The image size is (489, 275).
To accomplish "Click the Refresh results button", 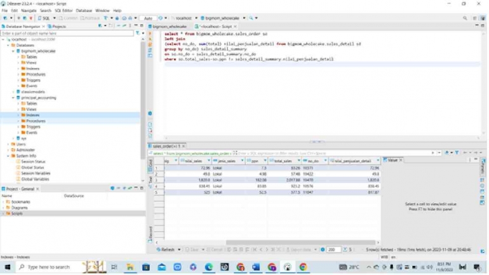I will point(166,250).
